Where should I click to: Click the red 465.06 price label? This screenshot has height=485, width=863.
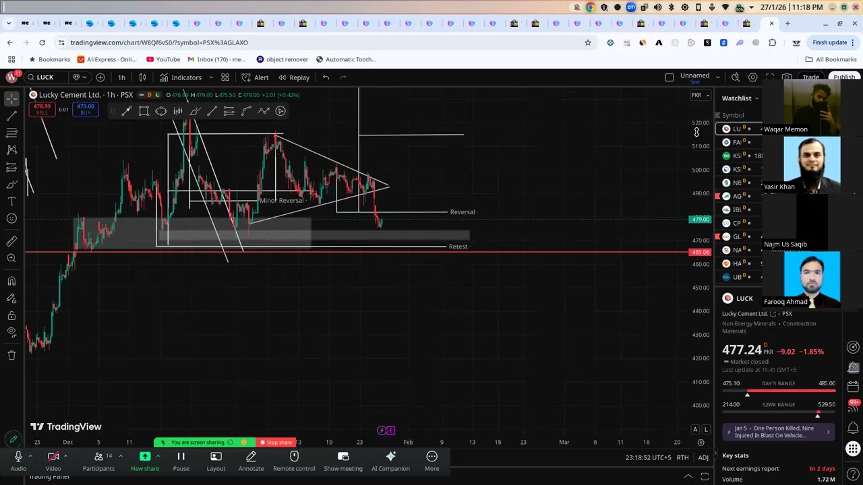point(700,253)
